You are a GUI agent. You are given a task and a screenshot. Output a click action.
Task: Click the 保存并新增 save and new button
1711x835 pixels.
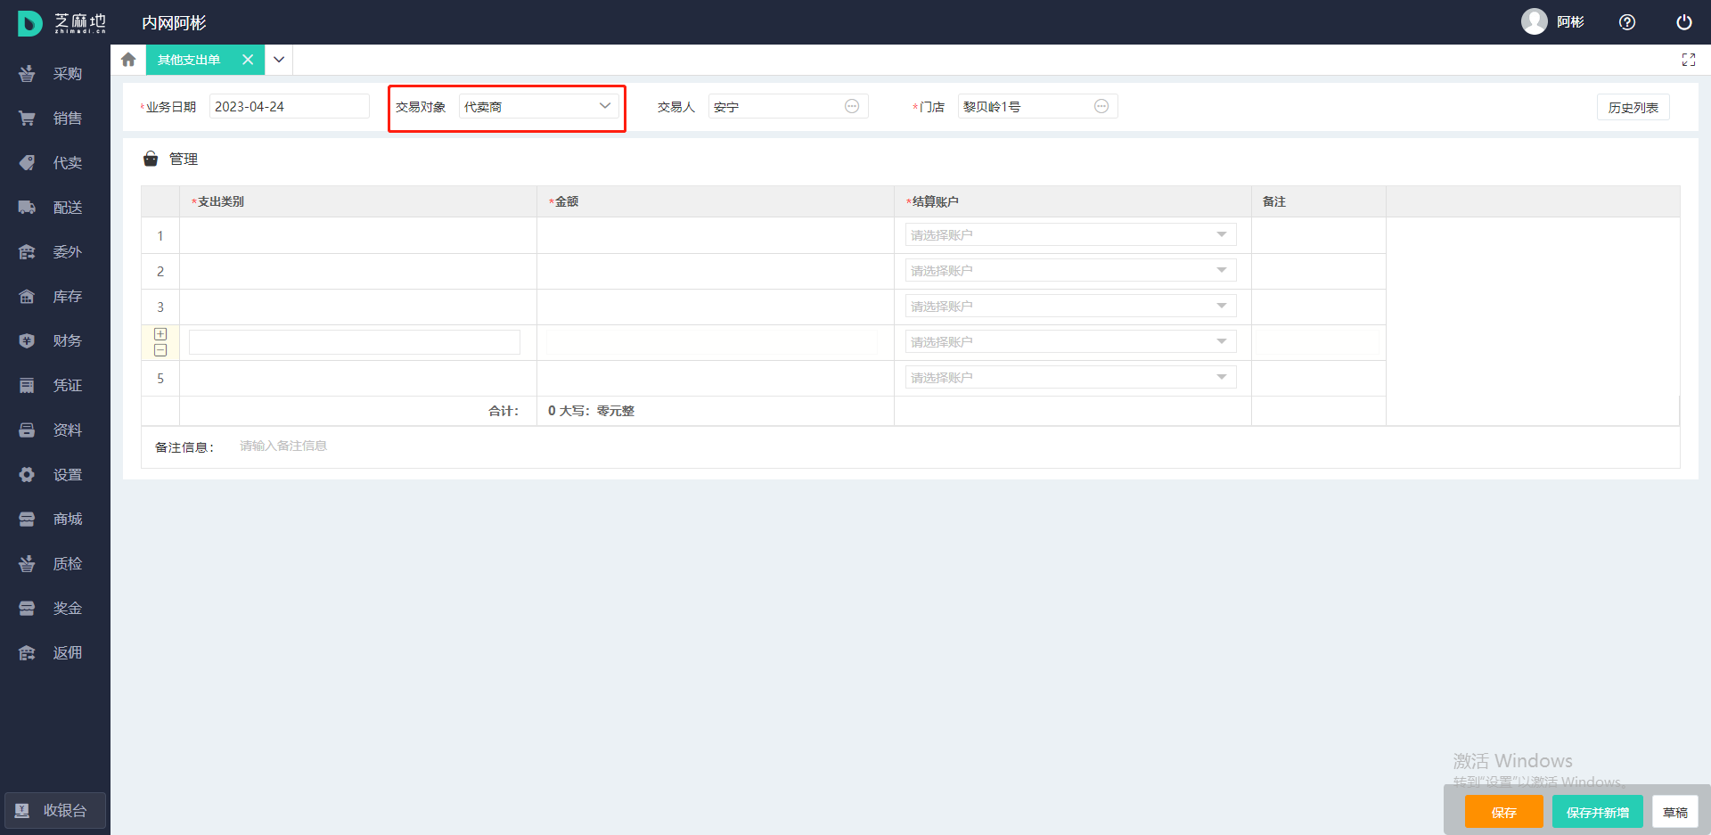click(1597, 812)
